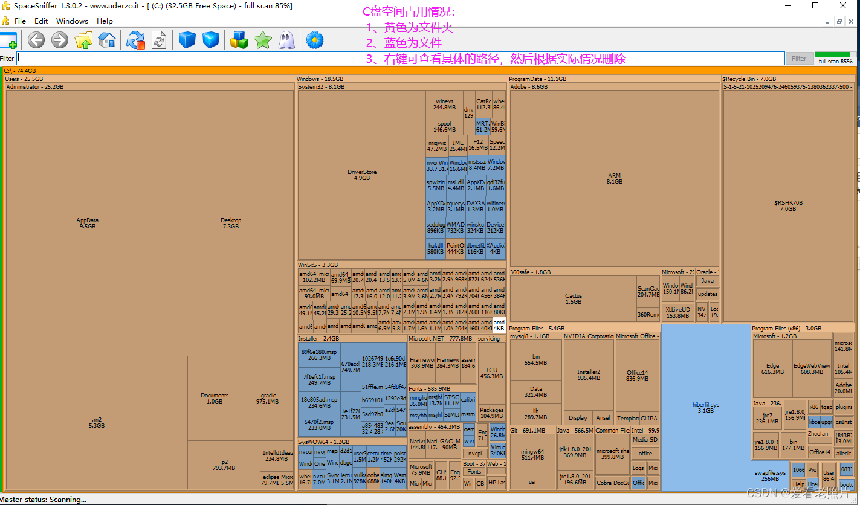Viewport: 860px width, 505px height.
Task: Select the Office14 836.9MB block
Action: (x=637, y=375)
